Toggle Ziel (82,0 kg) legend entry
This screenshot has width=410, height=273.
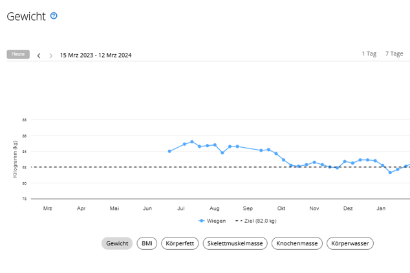[256, 221]
